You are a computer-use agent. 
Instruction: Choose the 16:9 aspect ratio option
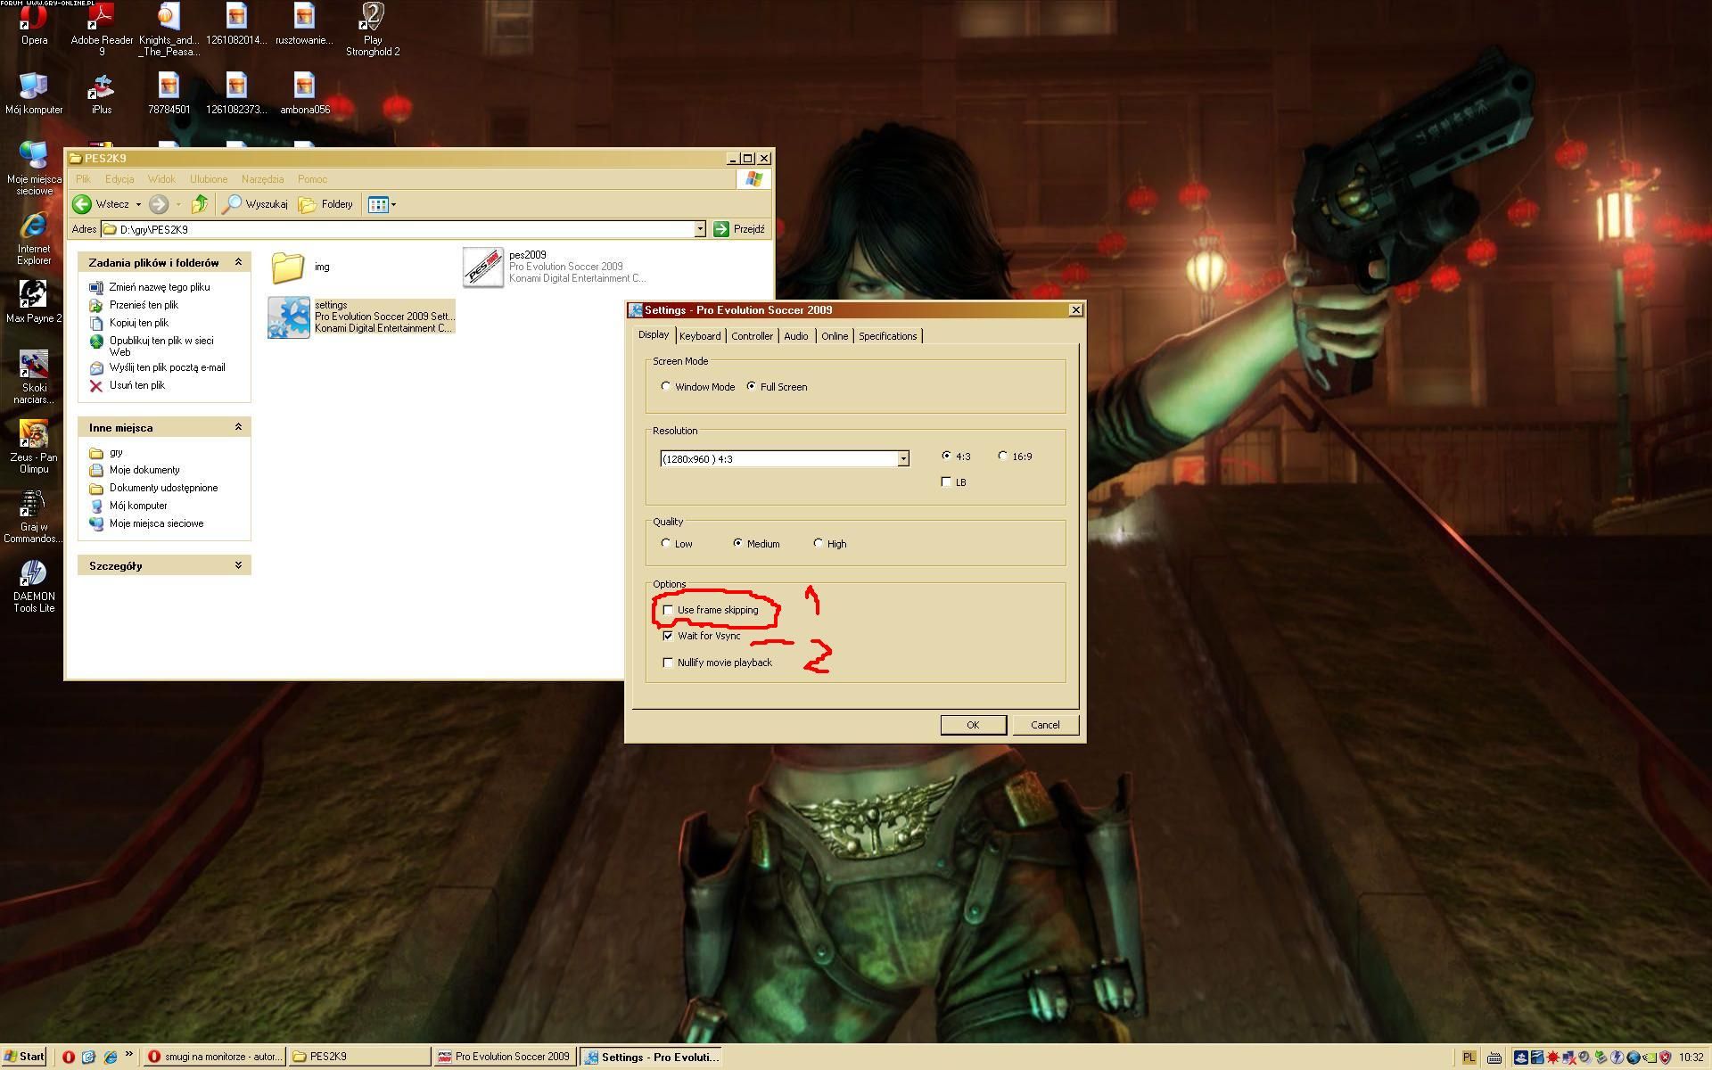(1002, 456)
